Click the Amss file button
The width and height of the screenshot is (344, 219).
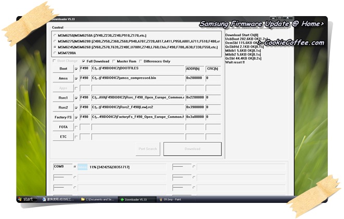[x=63, y=78]
